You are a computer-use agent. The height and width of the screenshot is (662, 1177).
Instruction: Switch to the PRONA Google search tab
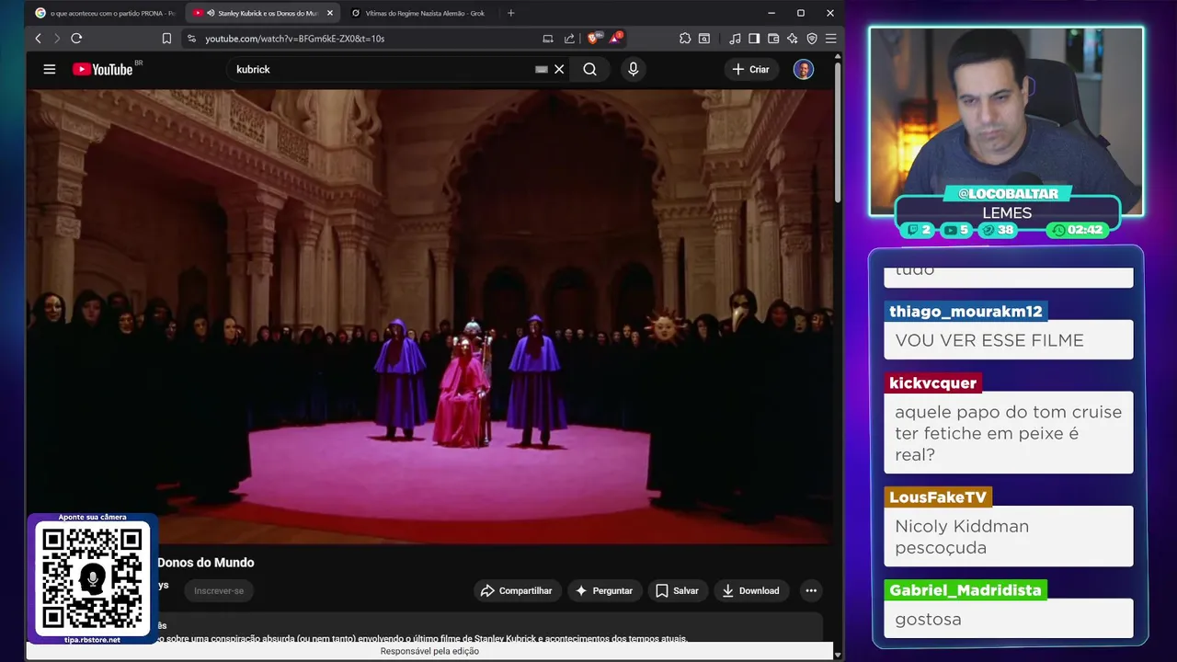(x=105, y=13)
